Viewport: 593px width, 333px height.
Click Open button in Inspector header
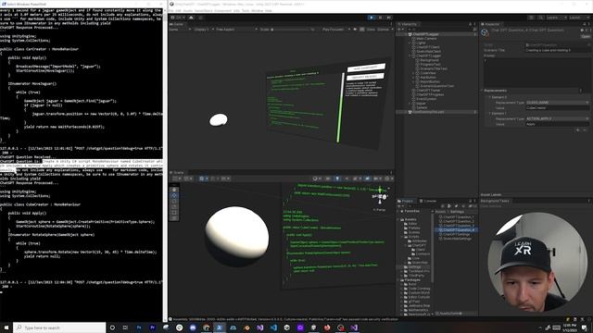[x=586, y=37]
